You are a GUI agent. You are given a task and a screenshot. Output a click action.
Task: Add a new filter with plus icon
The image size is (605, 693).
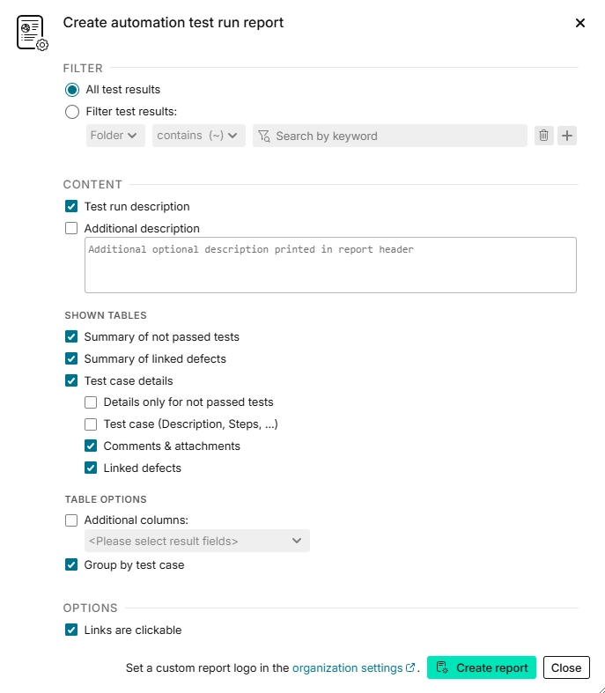(567, 136)
